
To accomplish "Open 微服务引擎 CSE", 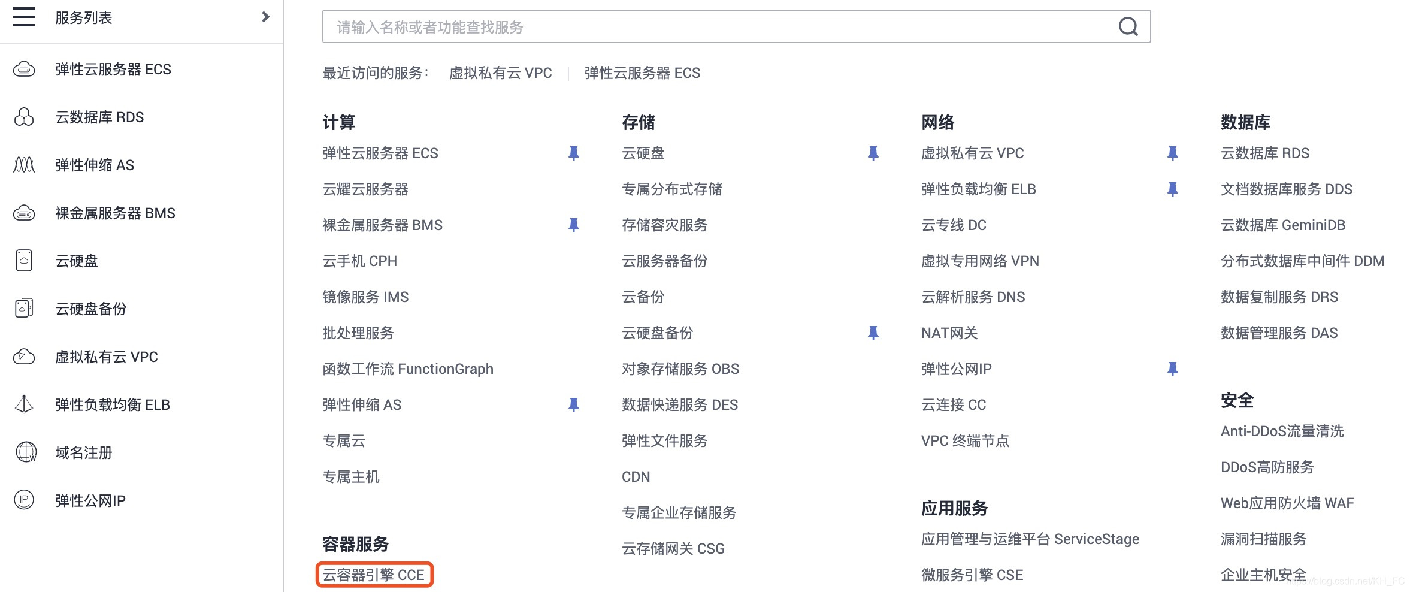I will [972, 575].
